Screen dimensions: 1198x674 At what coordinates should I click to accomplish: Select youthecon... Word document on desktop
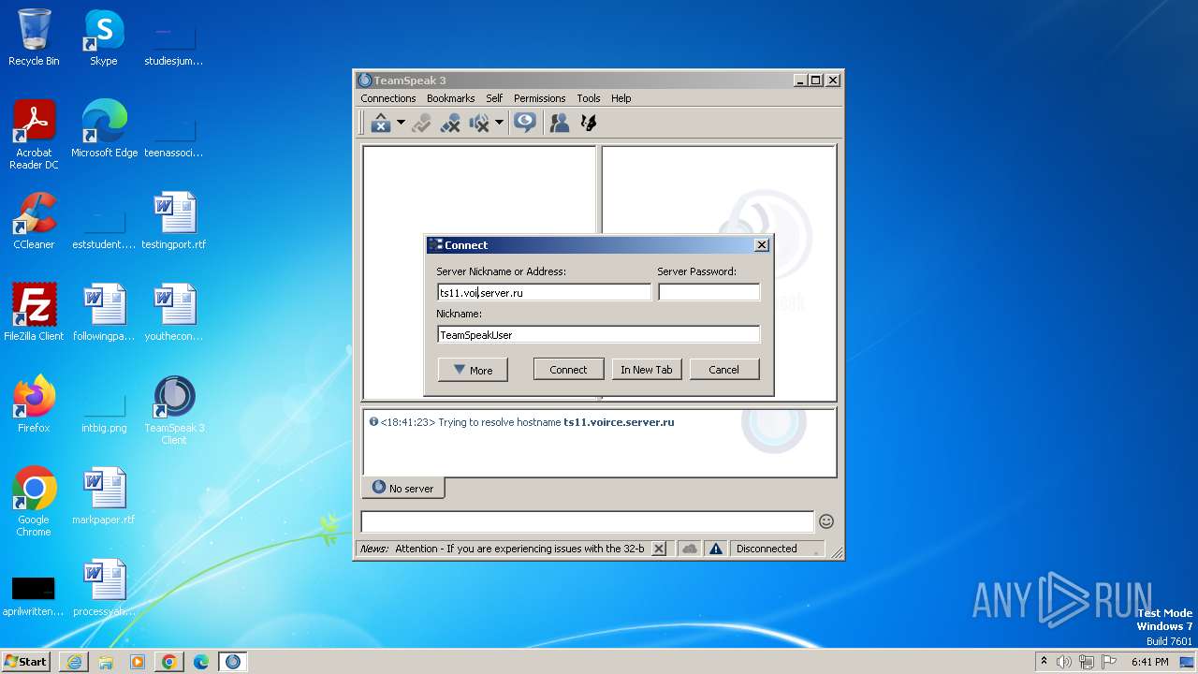pos(174,312)
